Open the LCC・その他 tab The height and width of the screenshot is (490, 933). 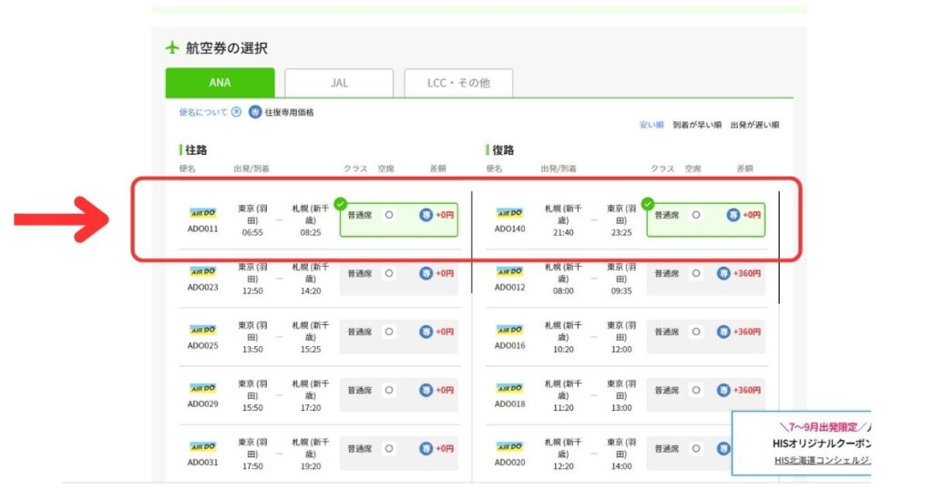coord(459,83)
